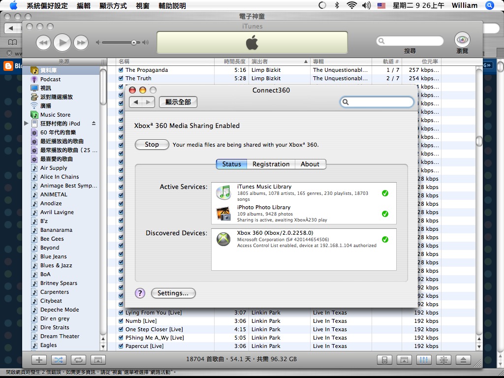Screen dimensions: 504x378
Task: Click the iTunes volume slider knob
Action: 134,42
